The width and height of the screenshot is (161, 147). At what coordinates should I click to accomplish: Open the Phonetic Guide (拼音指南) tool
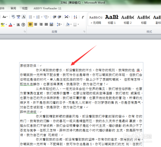point(18,17)
